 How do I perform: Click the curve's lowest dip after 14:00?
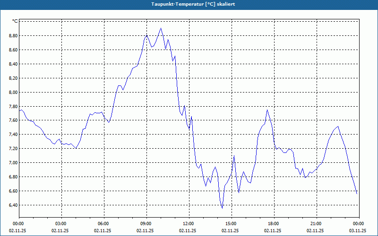click(222, 208)
